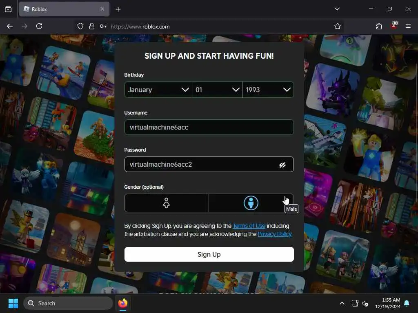Expand the January month dropdown
Viewport: 418px width, 313px height.
pyautogui.click(x=158, y=90)
